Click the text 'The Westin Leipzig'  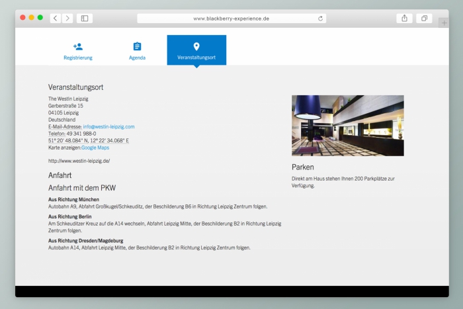click(x=68, y=99)
